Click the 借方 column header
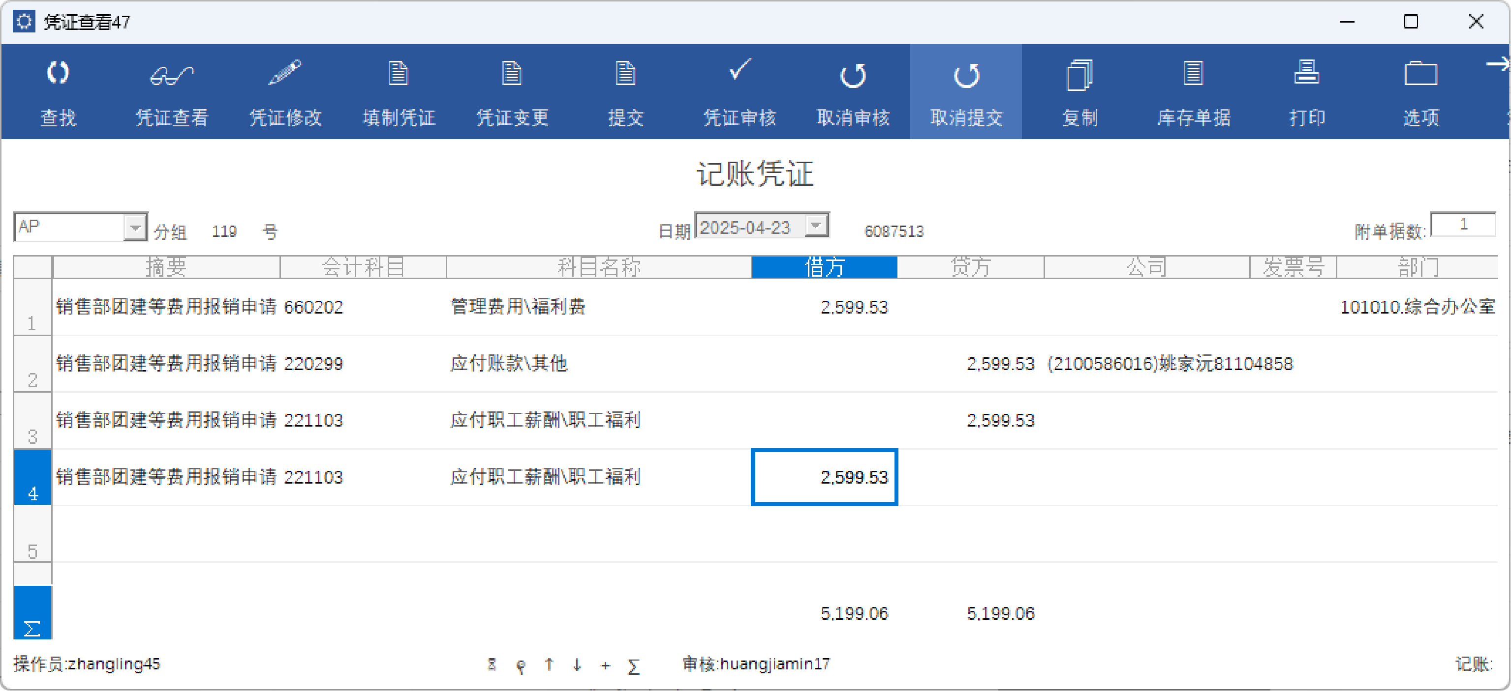Image resolution: width=1511 pixels, height=691 pixels. coord(824,267)
